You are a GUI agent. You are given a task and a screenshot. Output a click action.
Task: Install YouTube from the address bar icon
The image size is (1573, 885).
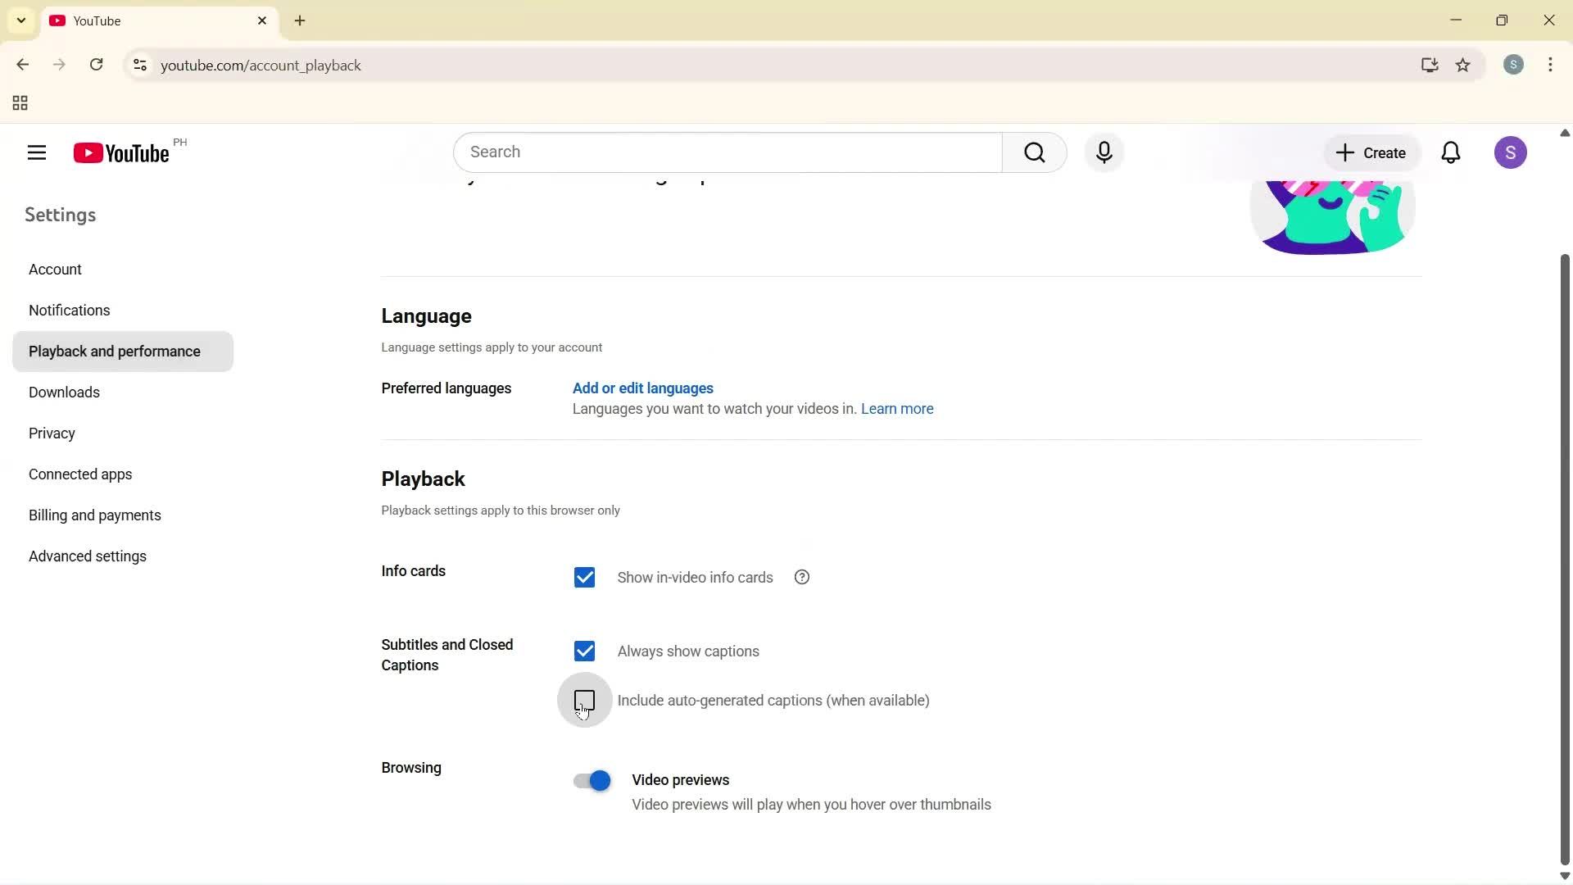coord(1429,65)
